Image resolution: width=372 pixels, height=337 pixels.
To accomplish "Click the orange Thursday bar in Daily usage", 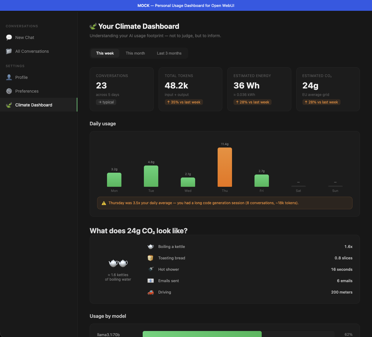I will (225, 167).
